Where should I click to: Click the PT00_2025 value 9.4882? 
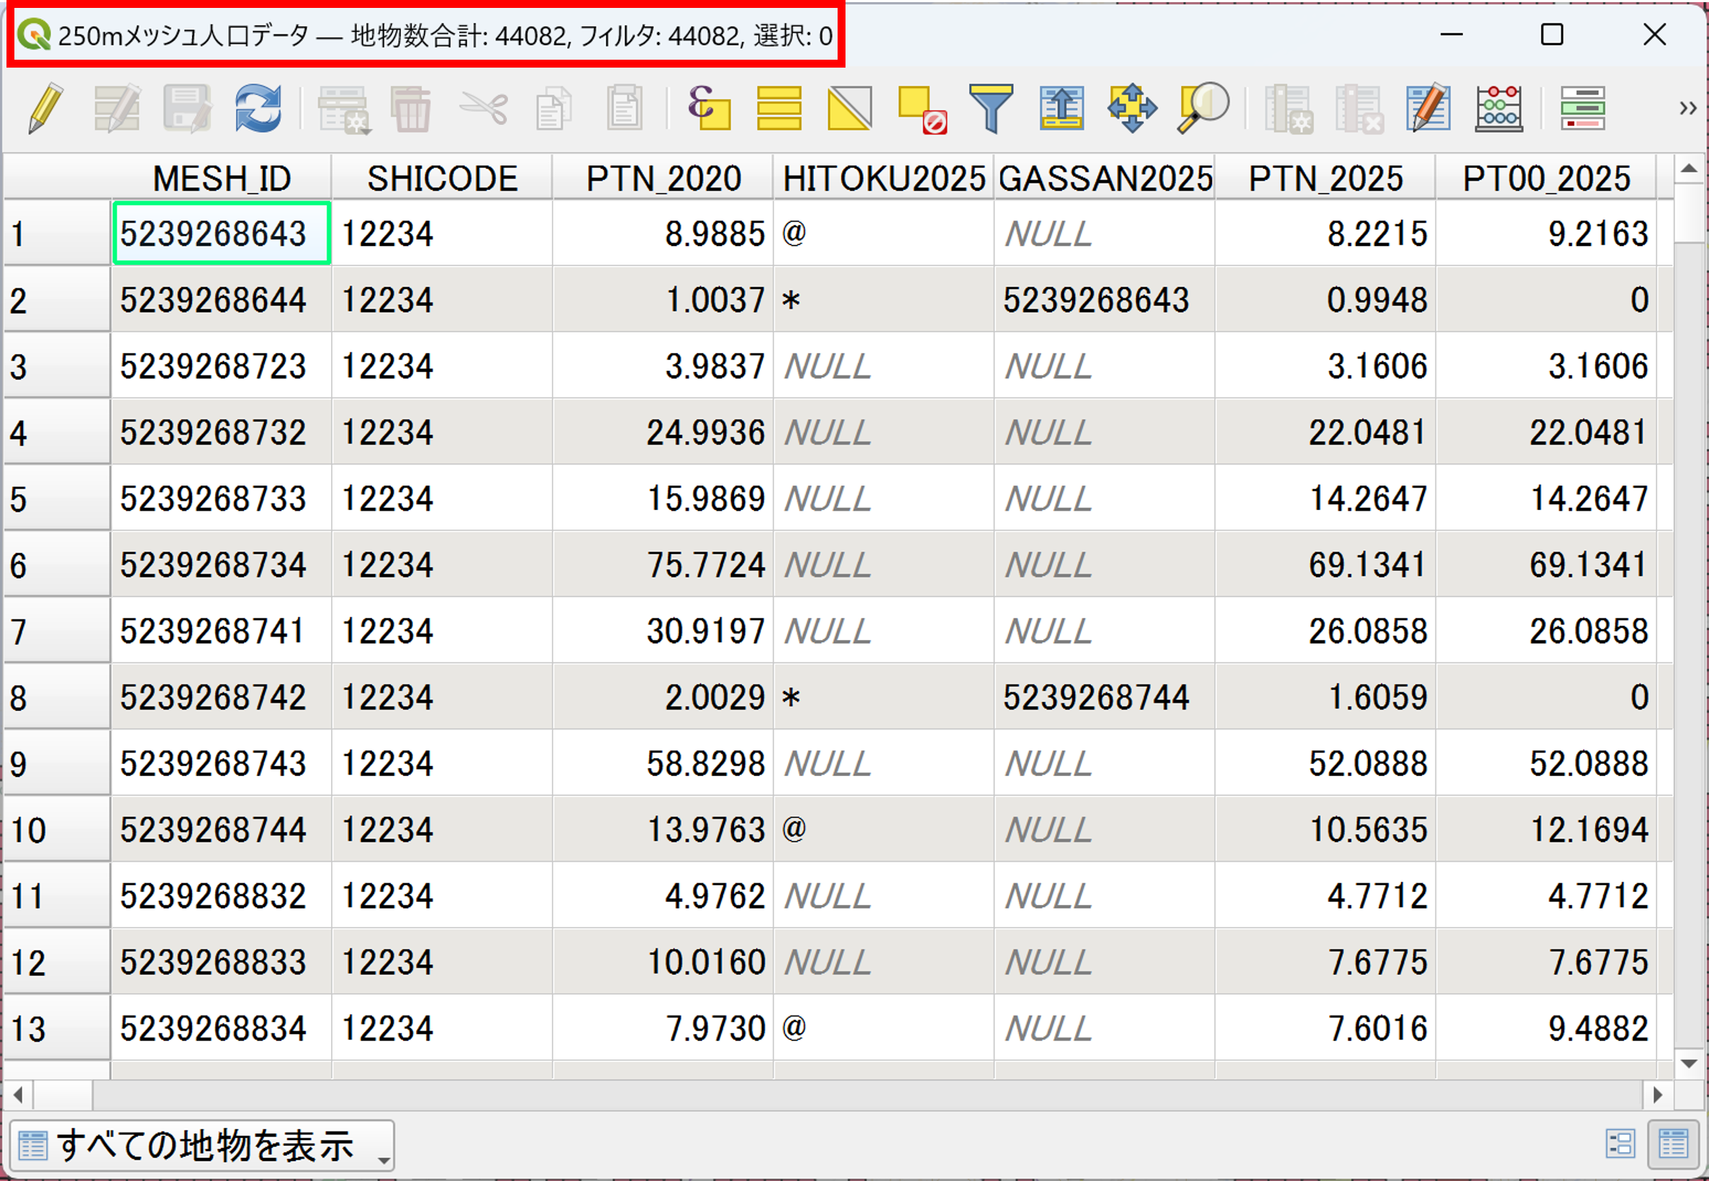(1546, 1028)
